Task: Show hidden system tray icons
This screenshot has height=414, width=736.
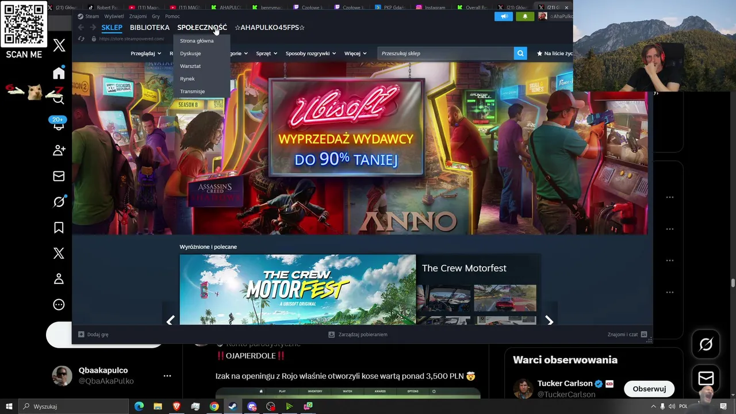Action: coord(653,407)
